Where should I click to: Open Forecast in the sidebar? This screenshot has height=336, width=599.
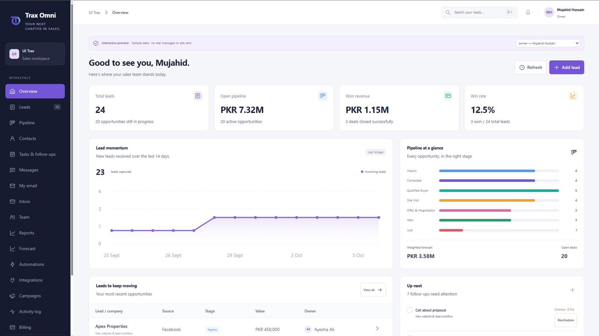click(x=35, y=249)
